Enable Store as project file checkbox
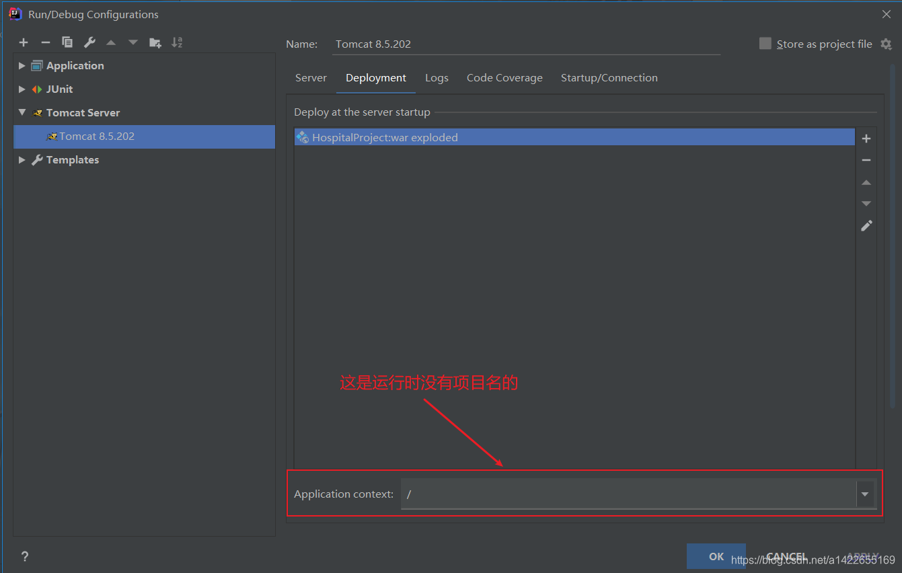Screen dimensions: 902x573 tap(765, 44)
